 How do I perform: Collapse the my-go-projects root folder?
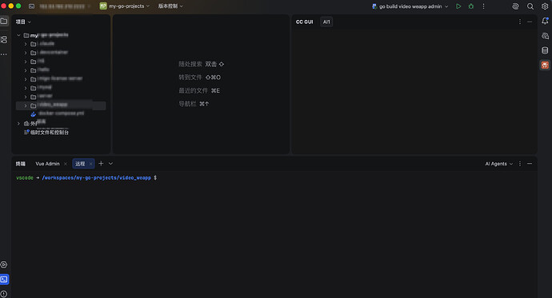click(x=18, y=35)
